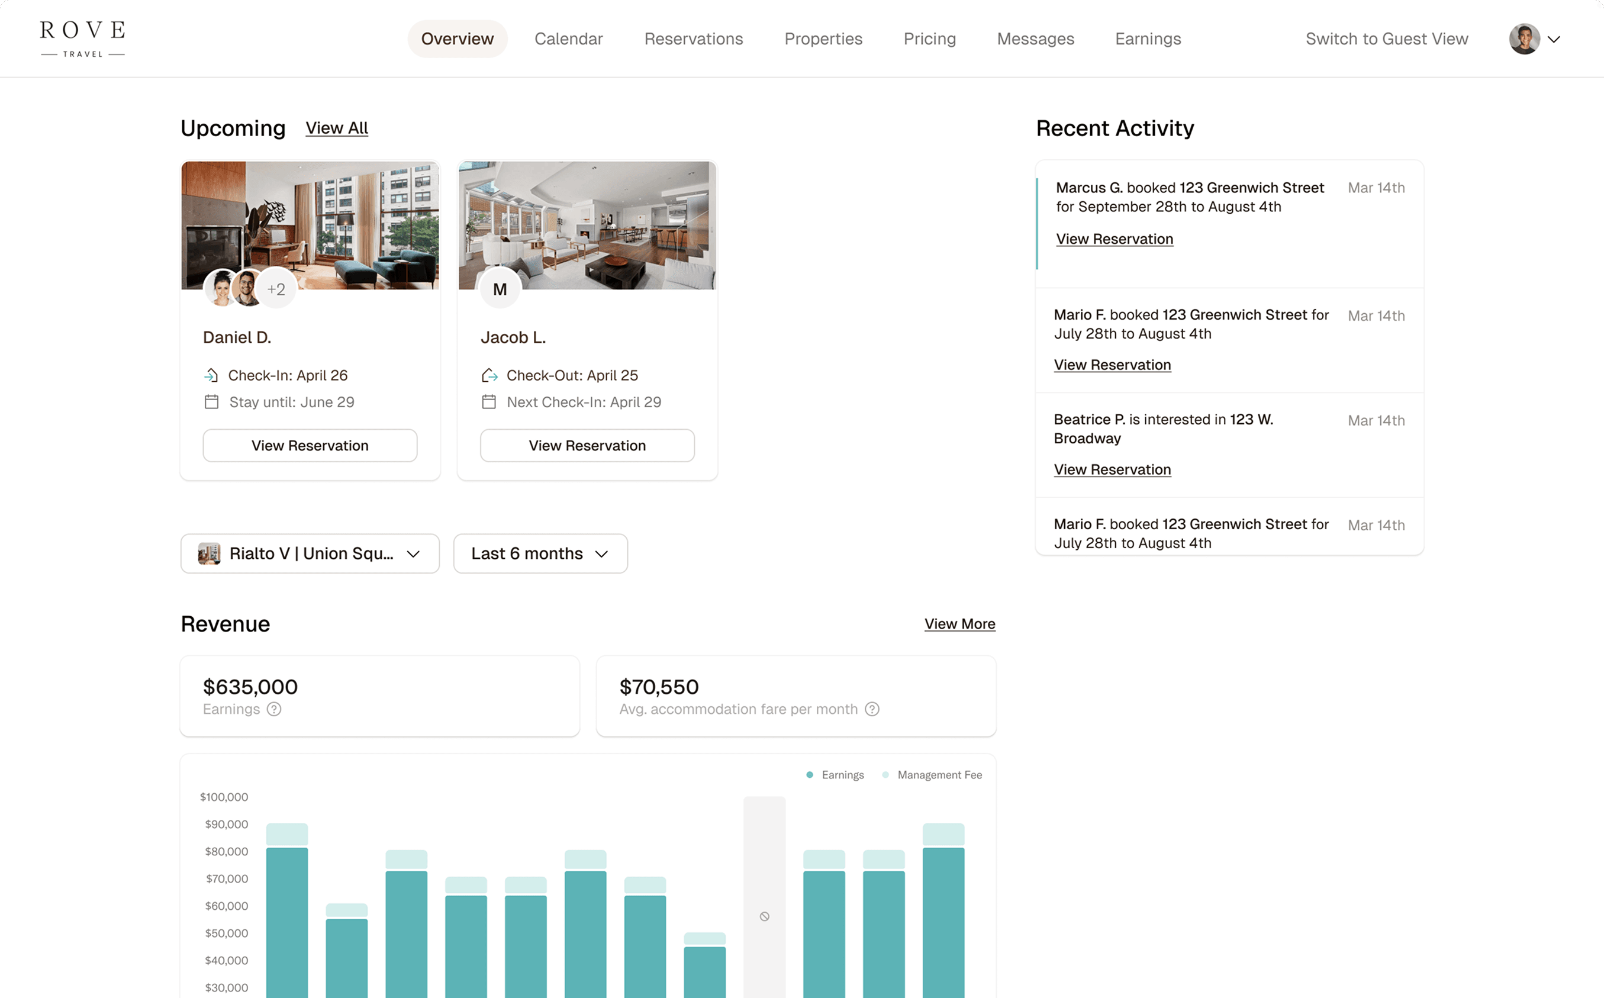Click the Daniel D. guest name
This screenshot has height=998, width=1604.
[237, 337]
